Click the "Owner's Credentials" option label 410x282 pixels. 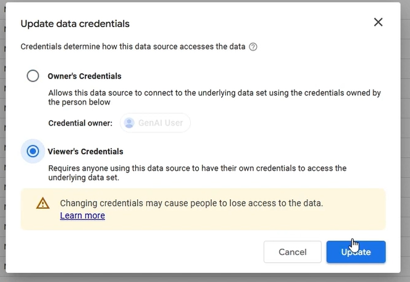point(85,77)
